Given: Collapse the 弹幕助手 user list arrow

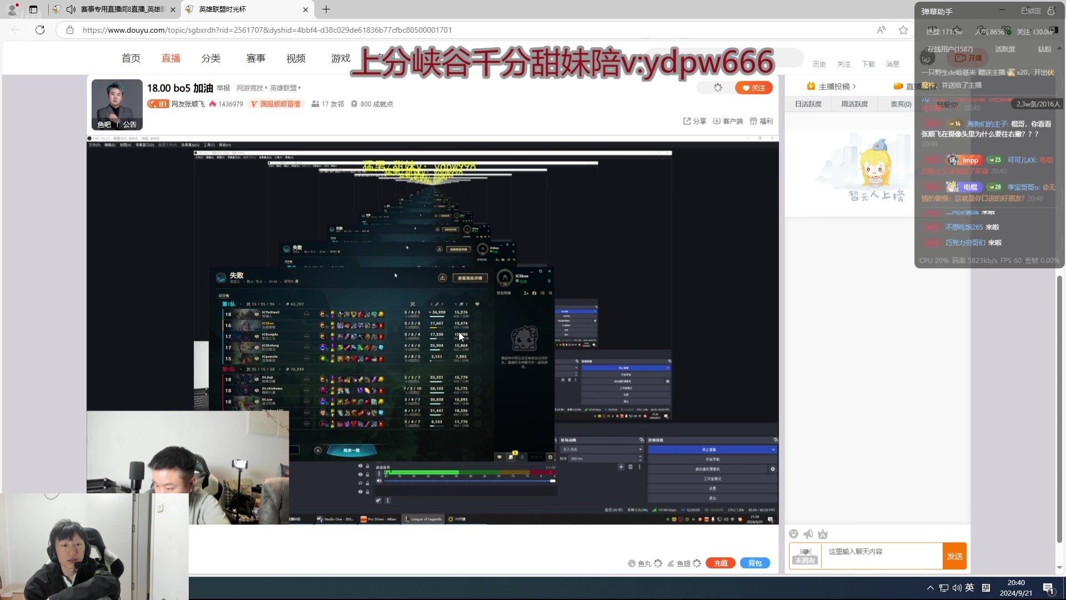Looking at the screenshot, I should pyautogui.click(x=1059, y=49).
